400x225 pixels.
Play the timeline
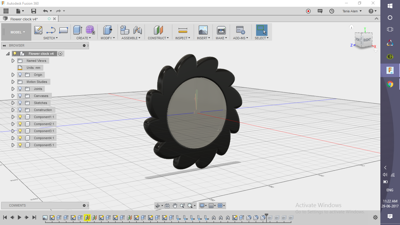click(x=19, y=217)
